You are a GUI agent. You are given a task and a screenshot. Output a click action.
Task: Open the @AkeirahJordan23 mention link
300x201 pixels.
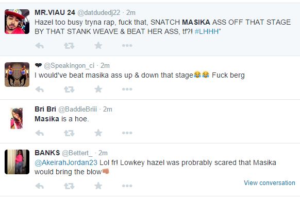[66, 162]
